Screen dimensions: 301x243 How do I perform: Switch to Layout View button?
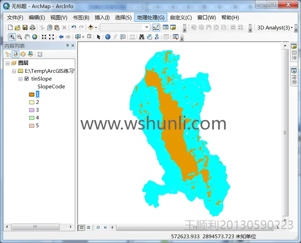click(x=89, y=227)
